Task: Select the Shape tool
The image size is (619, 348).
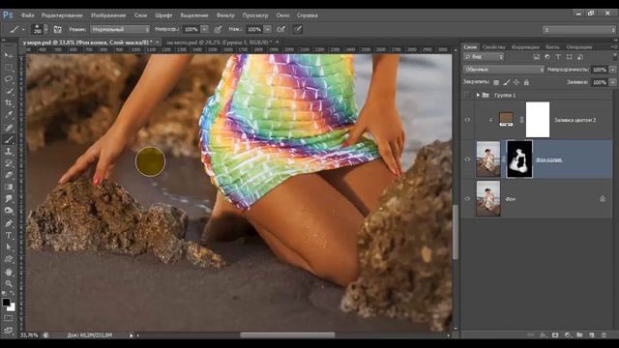Action: pyautogui.click(x=9, y=260)
